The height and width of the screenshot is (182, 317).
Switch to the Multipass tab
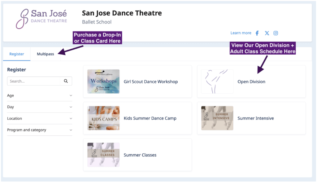[x=45, y=54]
